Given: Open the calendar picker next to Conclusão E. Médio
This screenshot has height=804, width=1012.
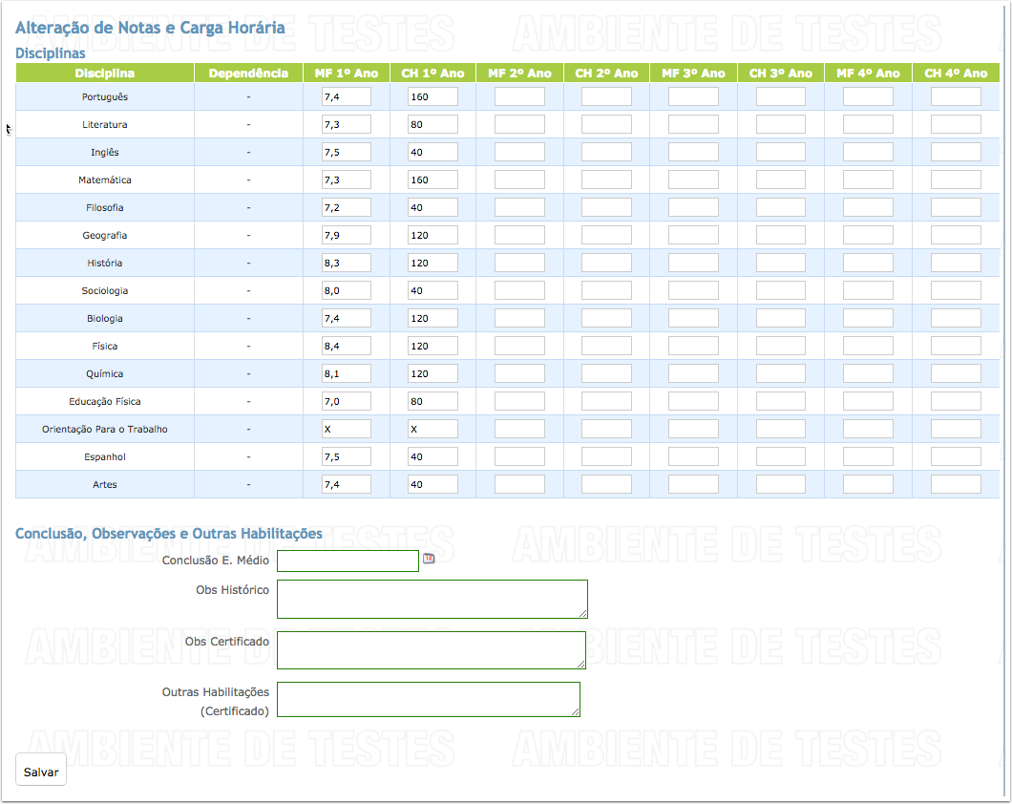Looking at the screenshot, I should (x=429, y=559).
